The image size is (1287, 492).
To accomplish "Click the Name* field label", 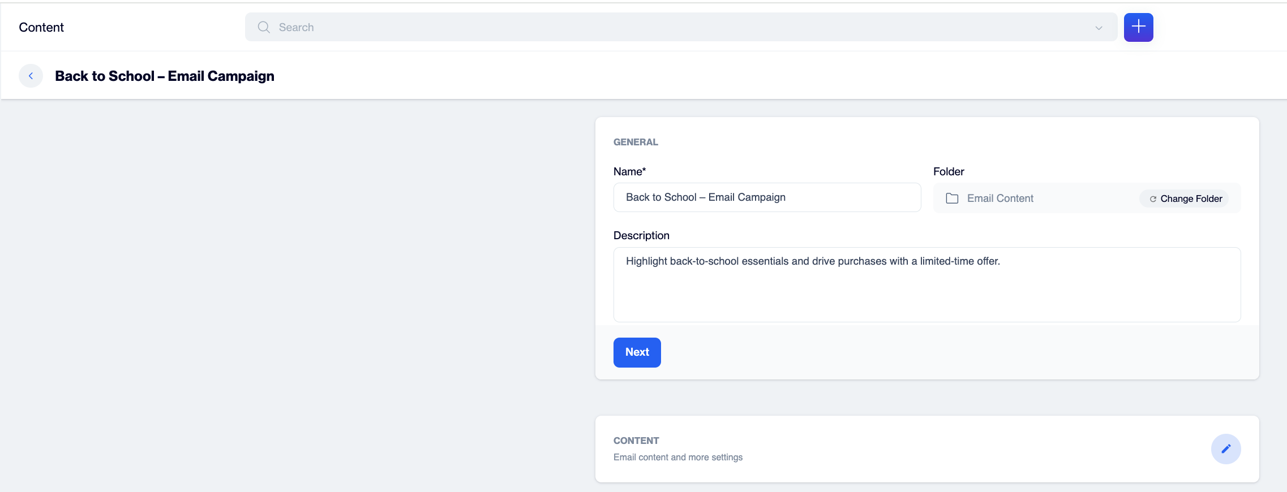I will point(629,171).
